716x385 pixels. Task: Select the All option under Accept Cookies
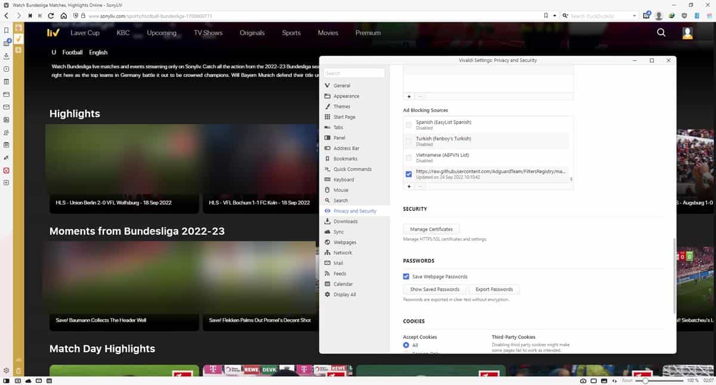[x=406, y=345]
